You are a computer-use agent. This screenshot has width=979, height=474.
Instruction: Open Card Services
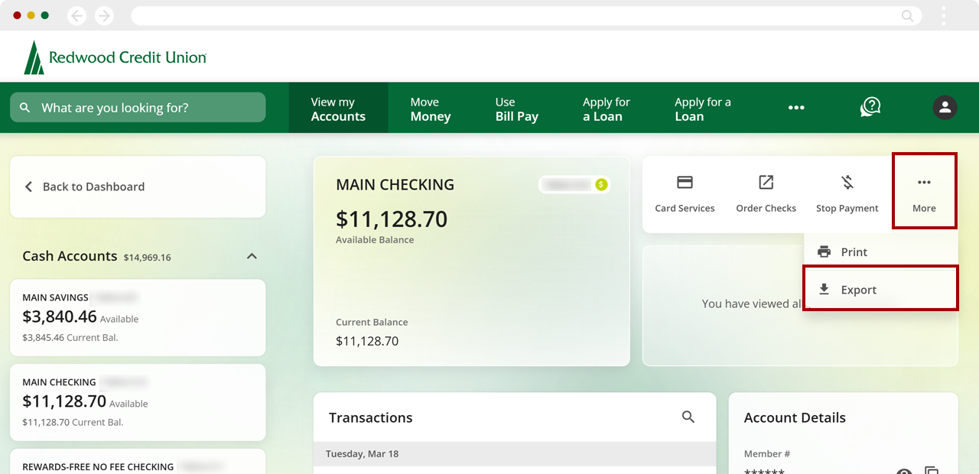pos(685,193)
